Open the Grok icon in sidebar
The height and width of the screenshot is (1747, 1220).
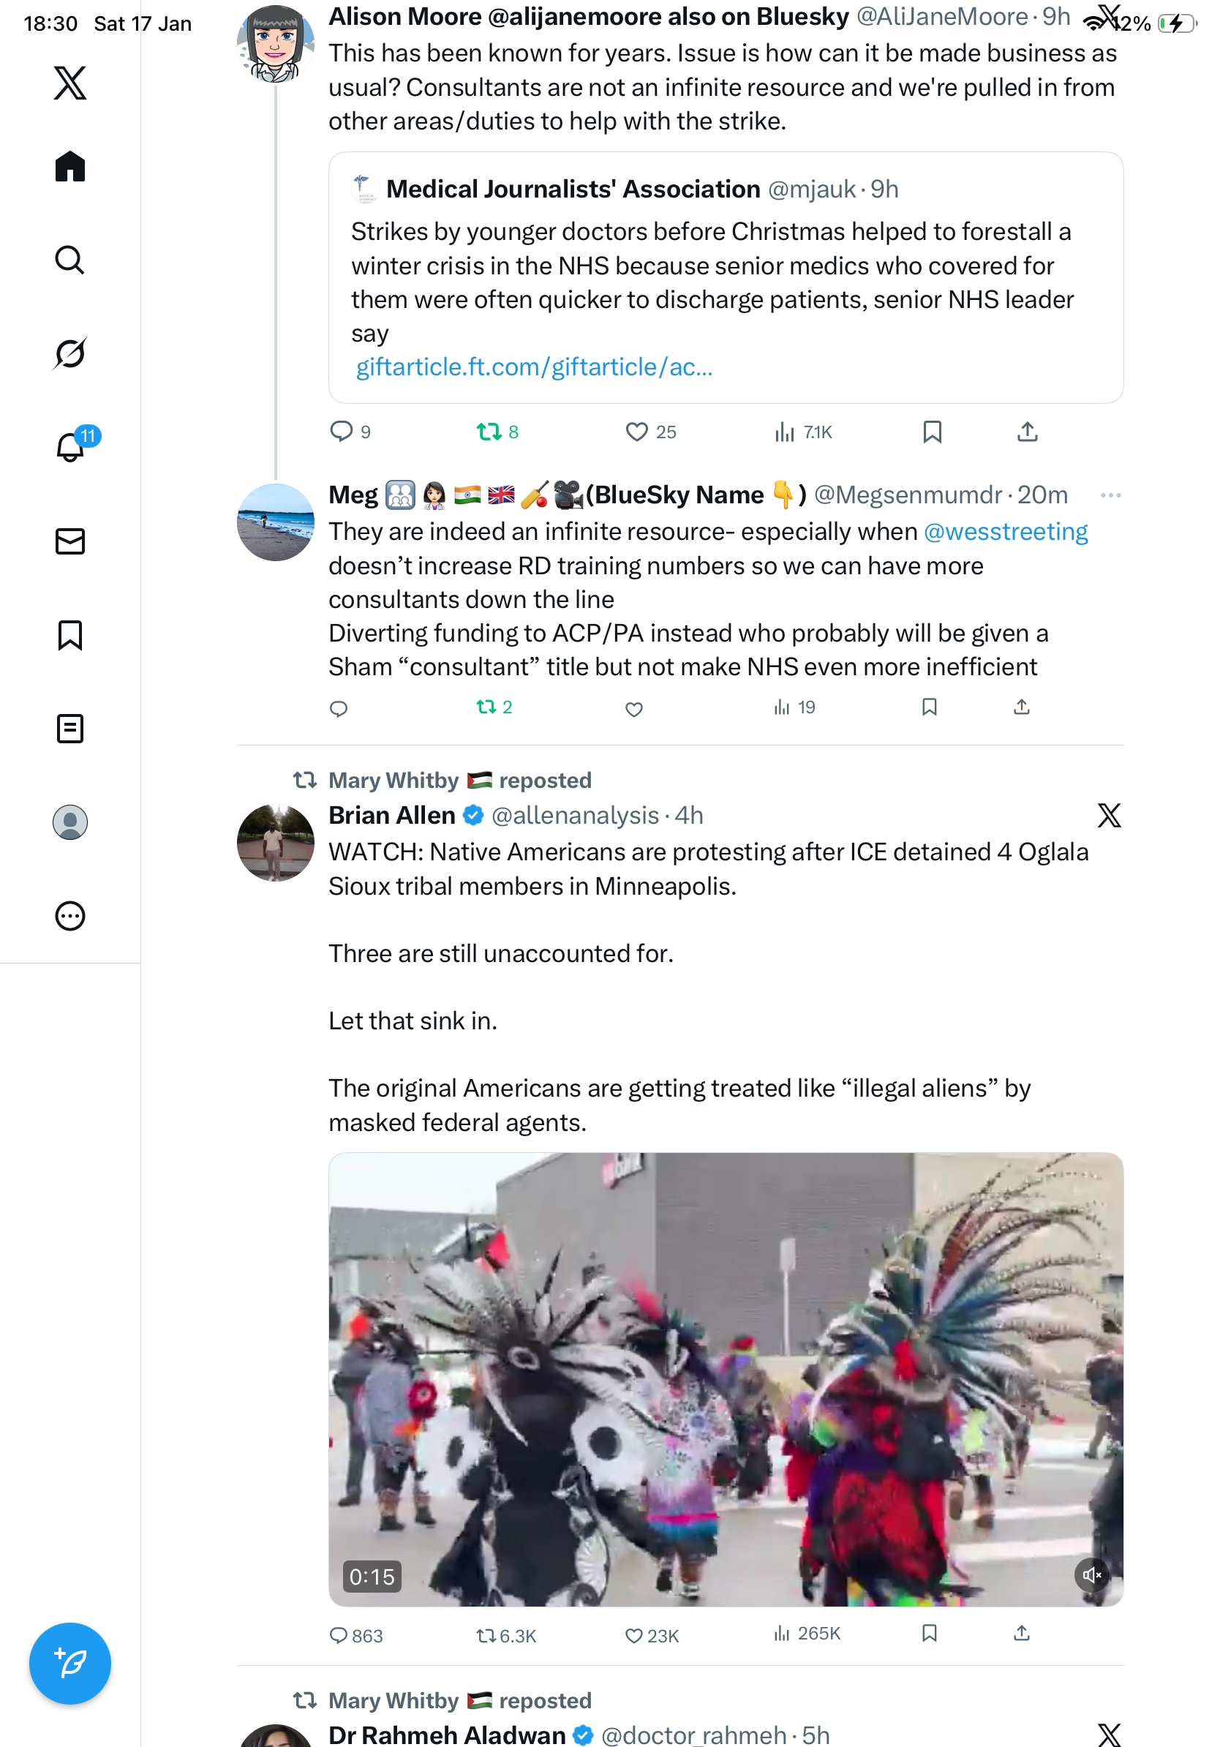(x=70, y=353)
